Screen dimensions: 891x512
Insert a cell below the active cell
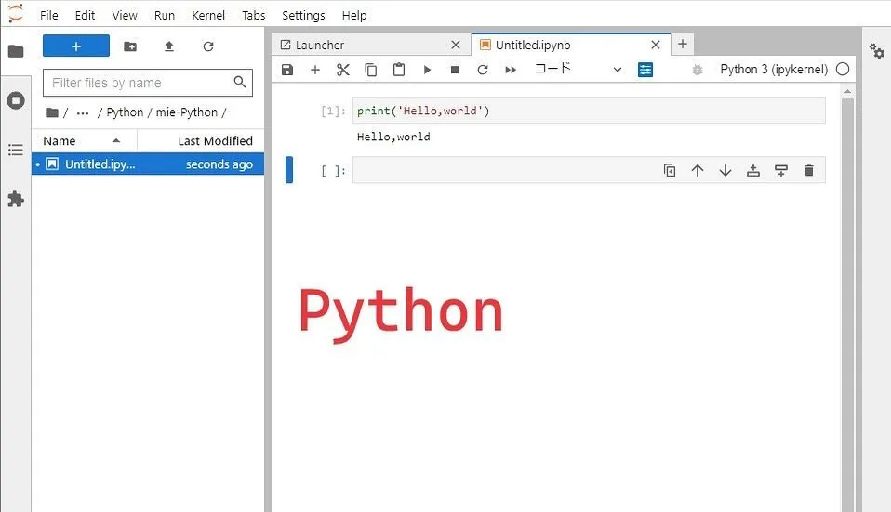click(780, 170)
